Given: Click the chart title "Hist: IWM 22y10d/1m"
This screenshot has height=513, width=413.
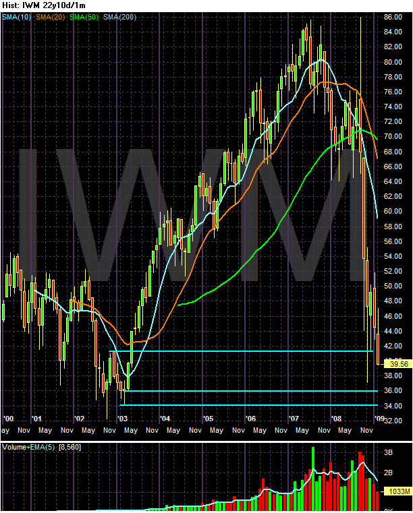Looking at the screenshot, I should (44, 5).
